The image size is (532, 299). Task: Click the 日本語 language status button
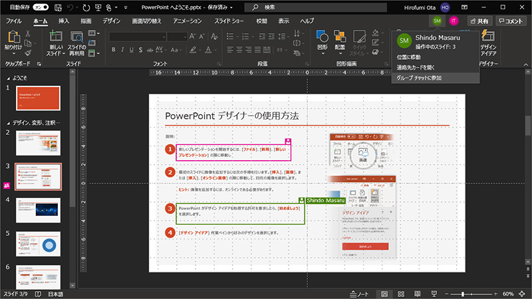point(56,294)
